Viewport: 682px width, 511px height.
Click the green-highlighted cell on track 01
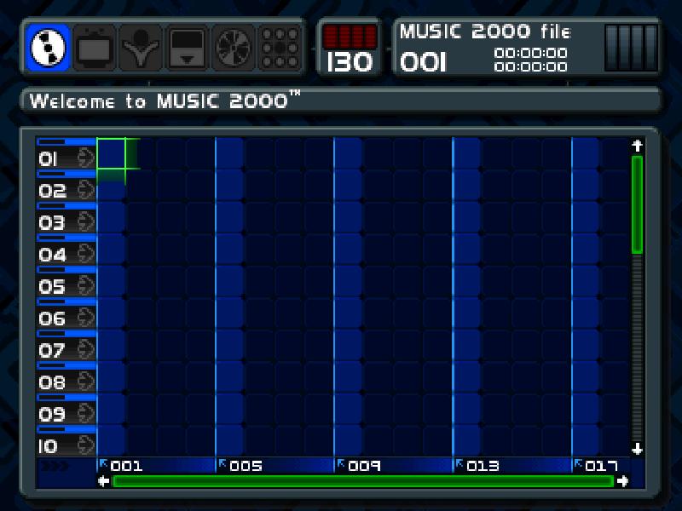(111, 153)
